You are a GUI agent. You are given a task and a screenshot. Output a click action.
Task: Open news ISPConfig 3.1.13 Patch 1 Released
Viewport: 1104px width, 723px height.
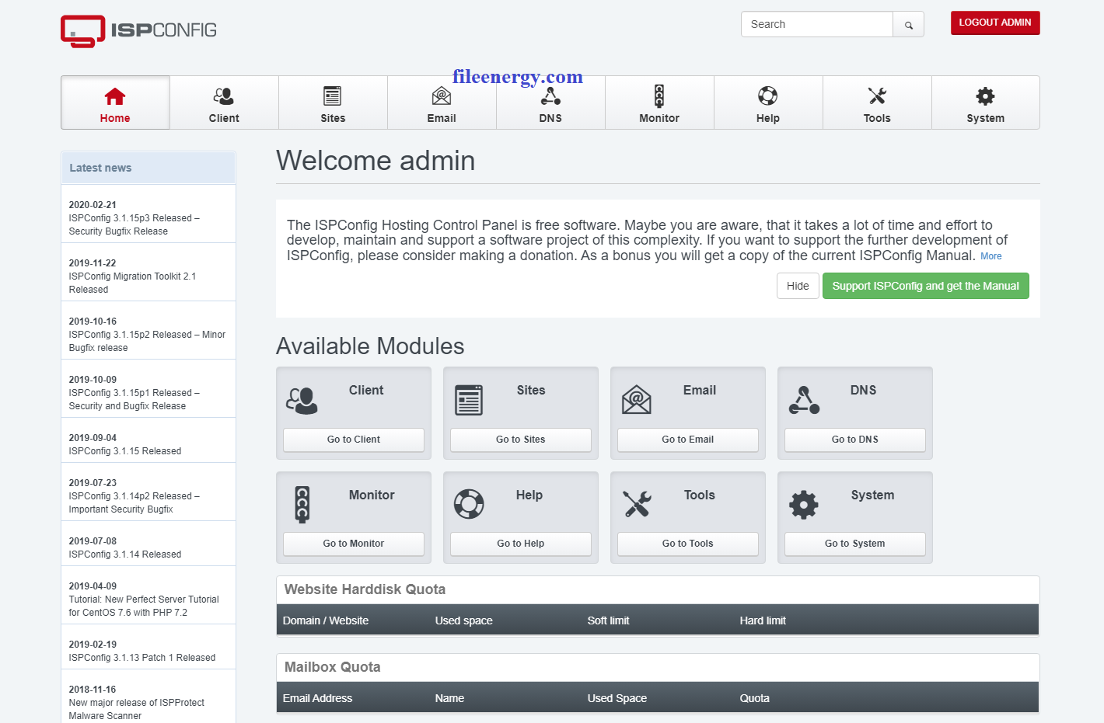141,658
